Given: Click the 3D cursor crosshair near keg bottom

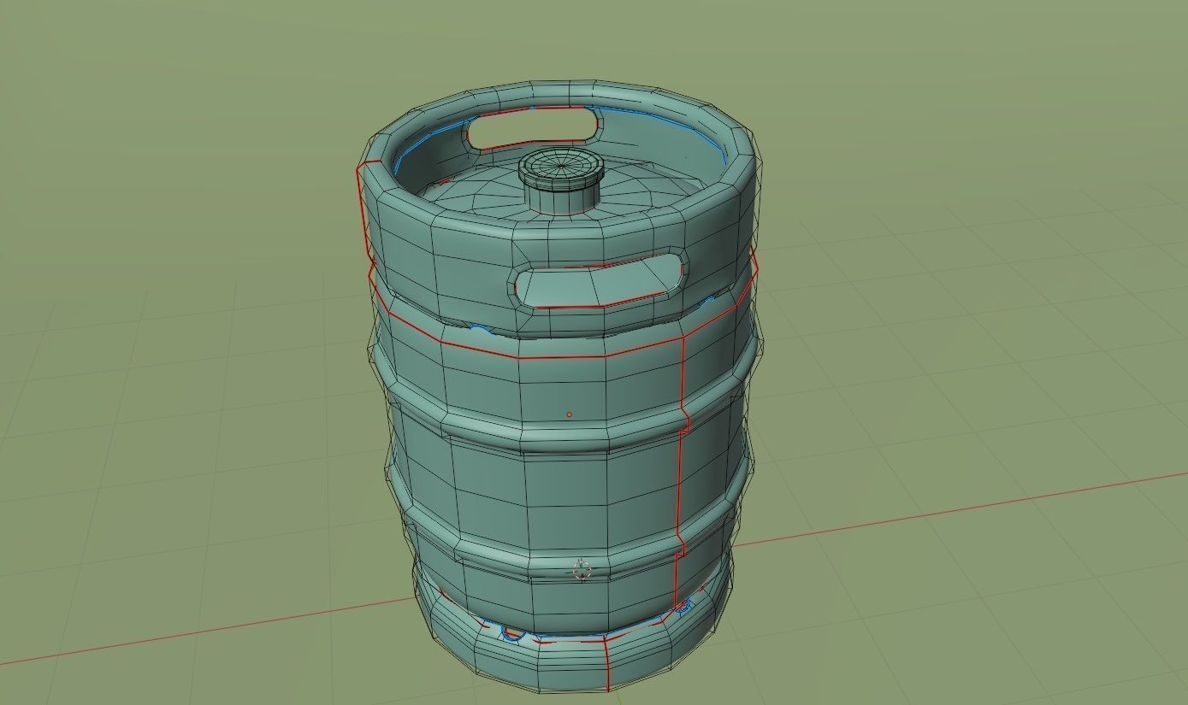Looking at the screenshot, I should point(582,570).
